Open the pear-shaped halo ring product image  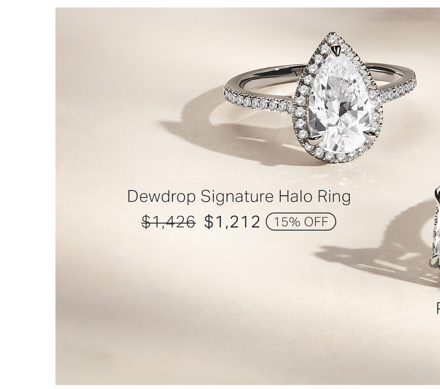[320, 97]
